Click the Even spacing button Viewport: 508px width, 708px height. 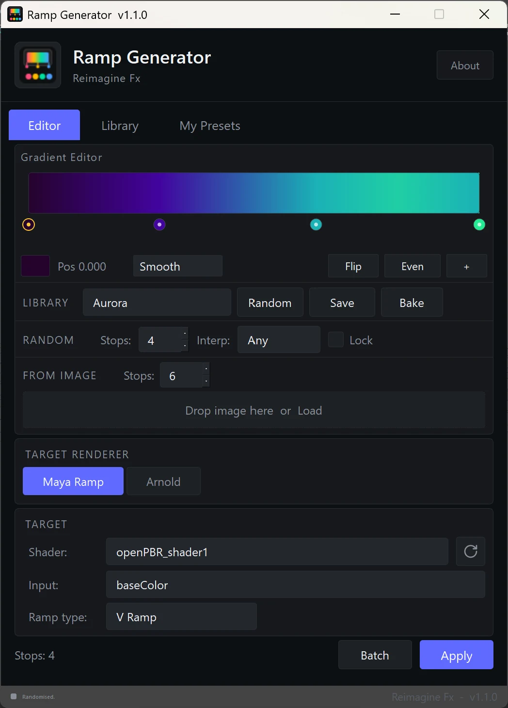413,266
